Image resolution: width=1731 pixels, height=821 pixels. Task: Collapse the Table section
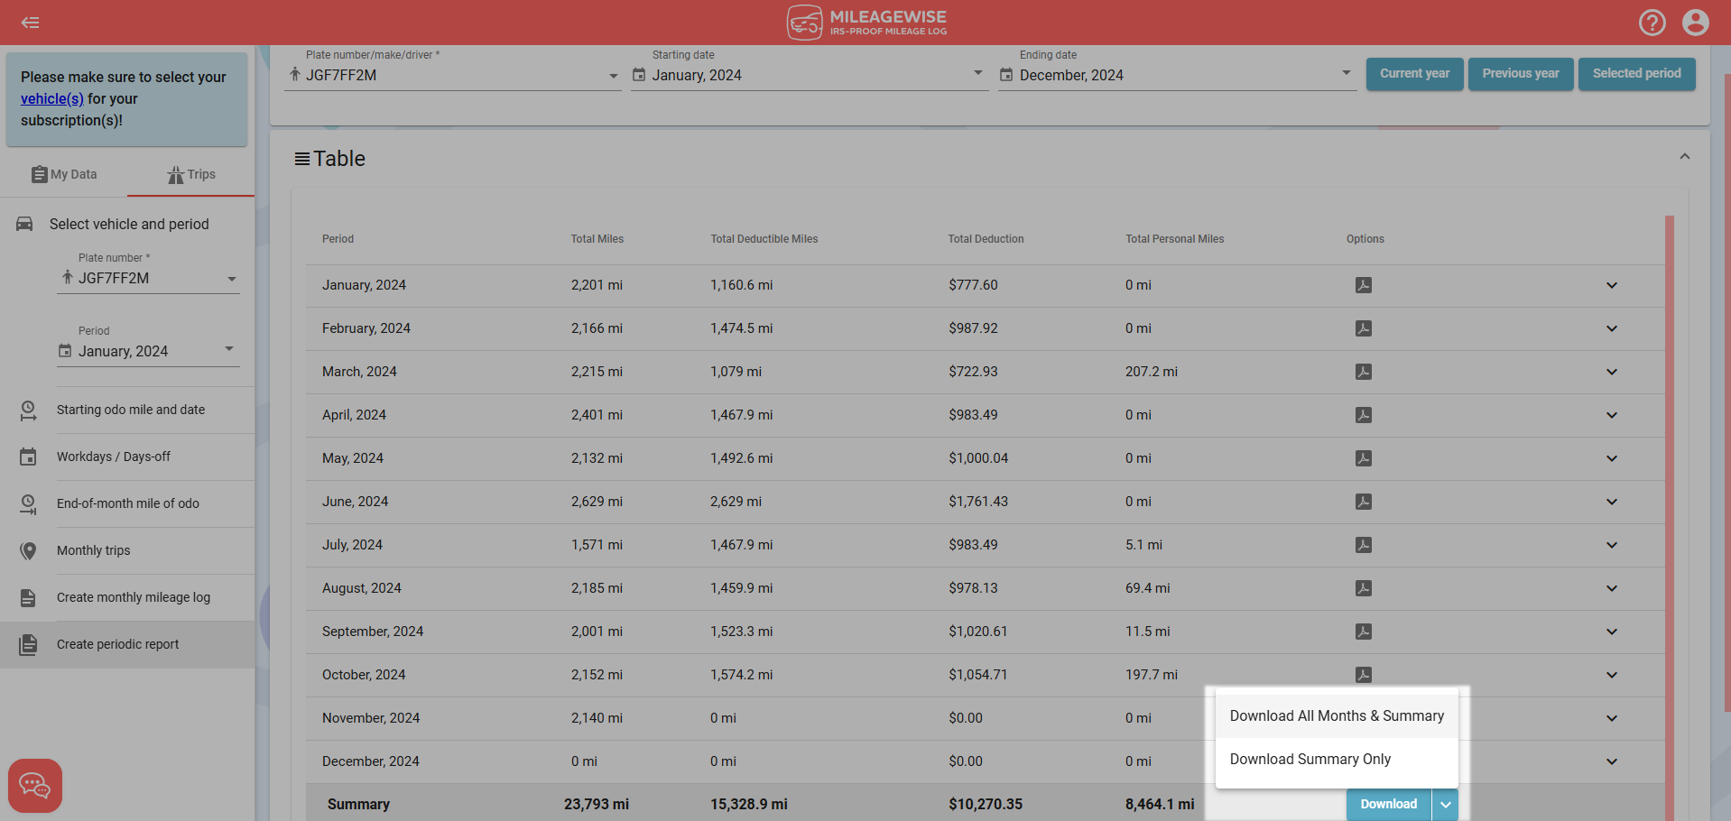1684,157
